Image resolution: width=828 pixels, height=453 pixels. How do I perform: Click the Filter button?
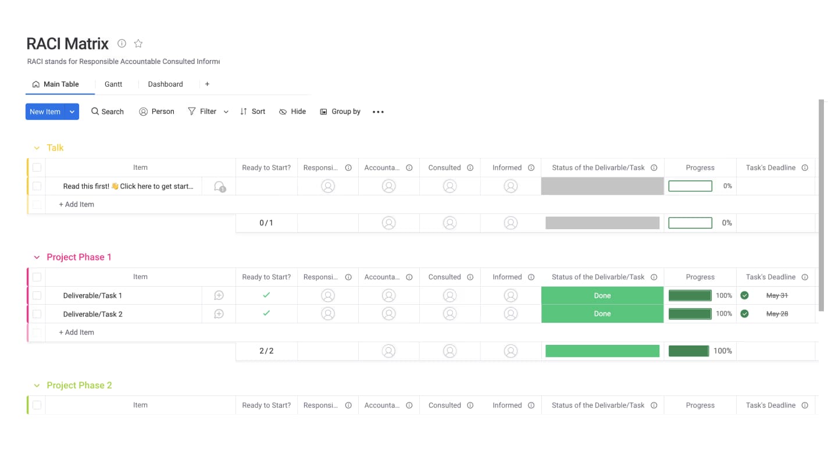(x=202, y=112)
